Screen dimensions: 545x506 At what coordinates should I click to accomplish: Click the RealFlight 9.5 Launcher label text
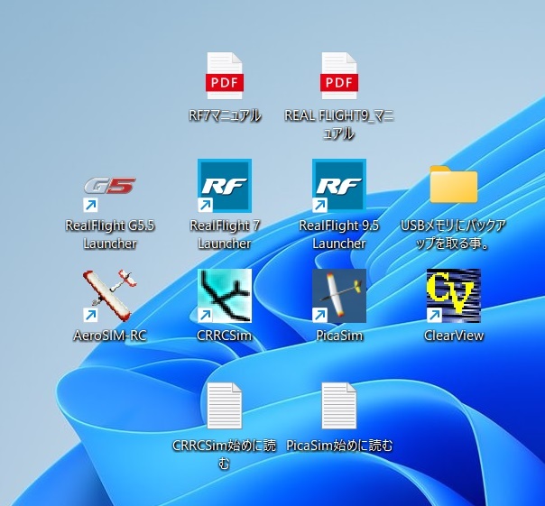(339, 235)
